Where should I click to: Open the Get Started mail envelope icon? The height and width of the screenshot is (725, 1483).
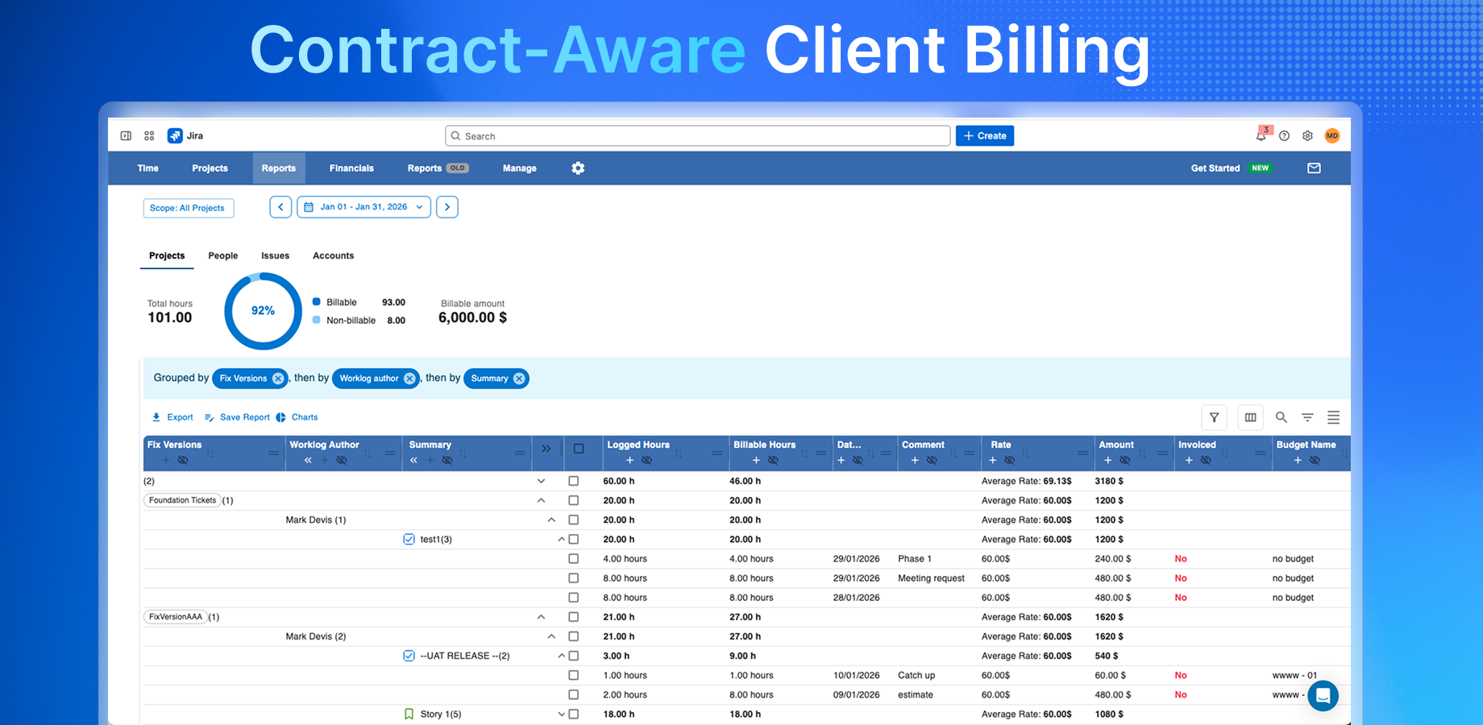pos(1314,168)
